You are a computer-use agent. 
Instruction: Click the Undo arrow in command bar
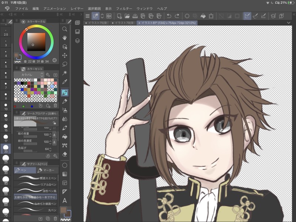click(169, 16)
